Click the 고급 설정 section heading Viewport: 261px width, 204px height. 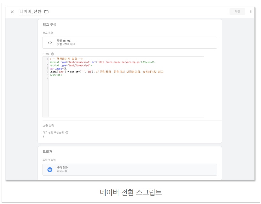(48, 126)
